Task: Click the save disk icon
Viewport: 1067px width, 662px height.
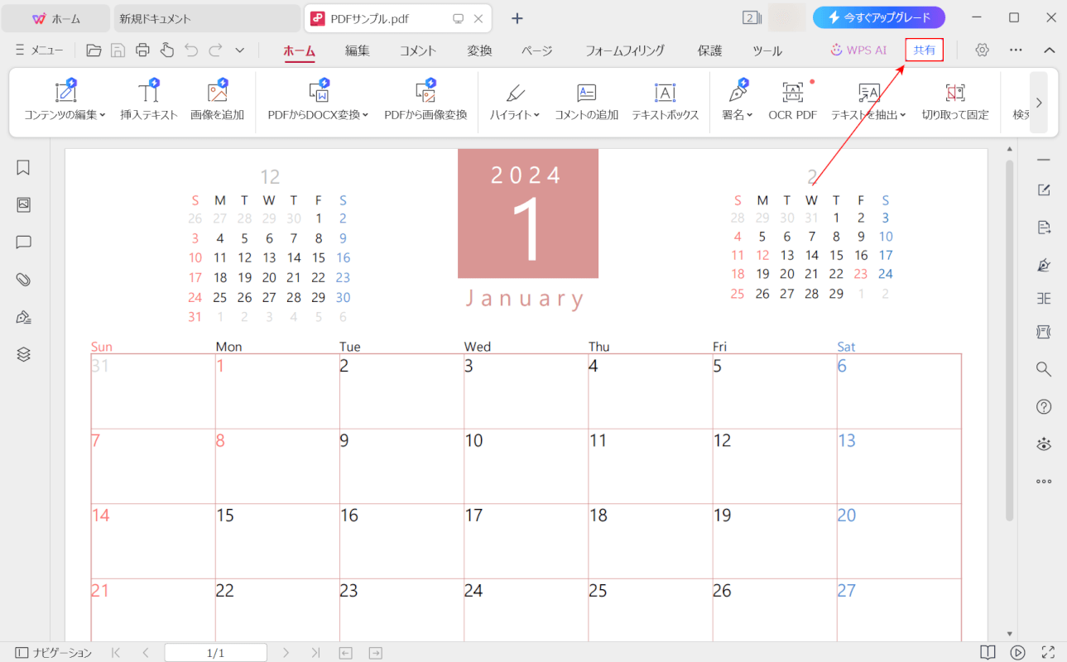Action: coord(118,50)
